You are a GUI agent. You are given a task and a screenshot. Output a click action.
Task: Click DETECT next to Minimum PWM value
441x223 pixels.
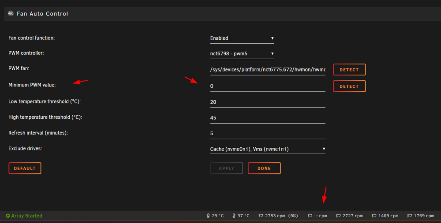(349, 86)
